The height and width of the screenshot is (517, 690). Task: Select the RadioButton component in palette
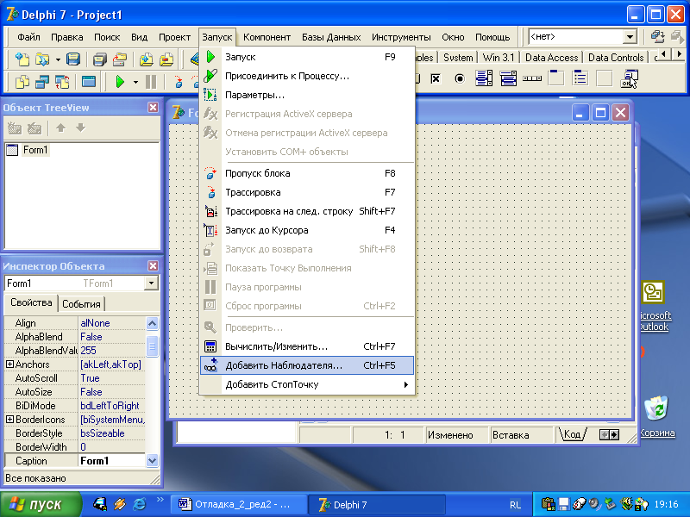click(x=460, y=78)
